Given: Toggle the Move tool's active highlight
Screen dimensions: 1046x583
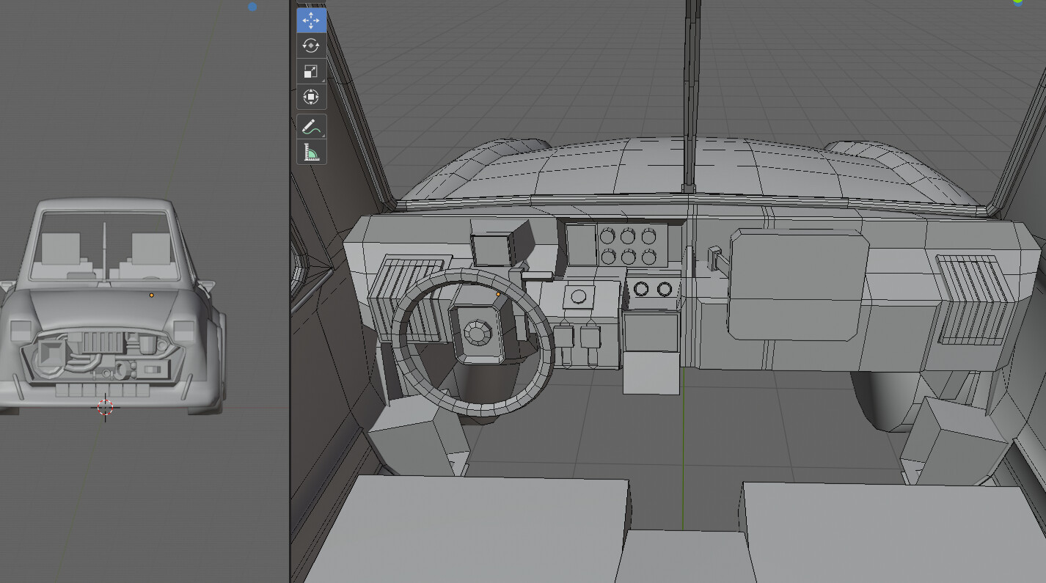Looking at the screenshot, I should pyautogui.click(x=311, y=20).
